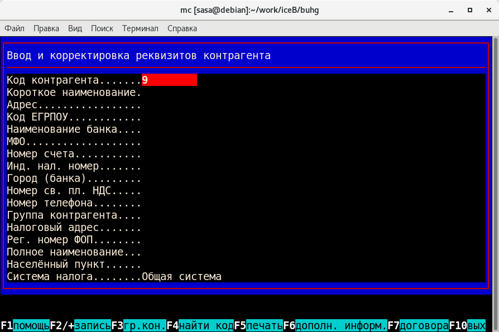
Task: Open the Терминал menu
Action: 140,28
